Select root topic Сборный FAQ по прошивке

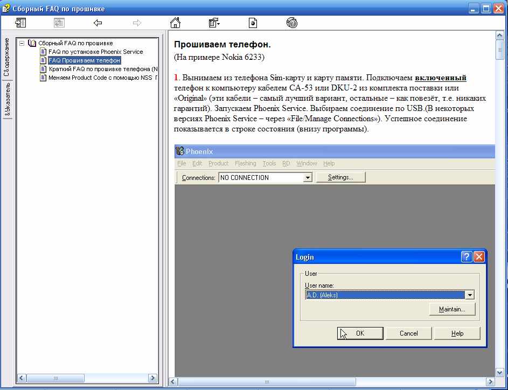[75, 43]
